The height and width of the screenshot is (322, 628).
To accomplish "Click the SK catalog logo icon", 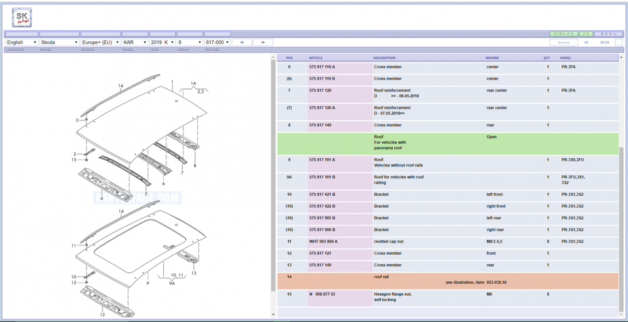I will coord(22,18).
